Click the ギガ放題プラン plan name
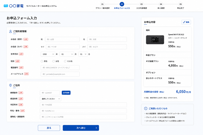This screenshot has height=135, width=203. point(152,61)
